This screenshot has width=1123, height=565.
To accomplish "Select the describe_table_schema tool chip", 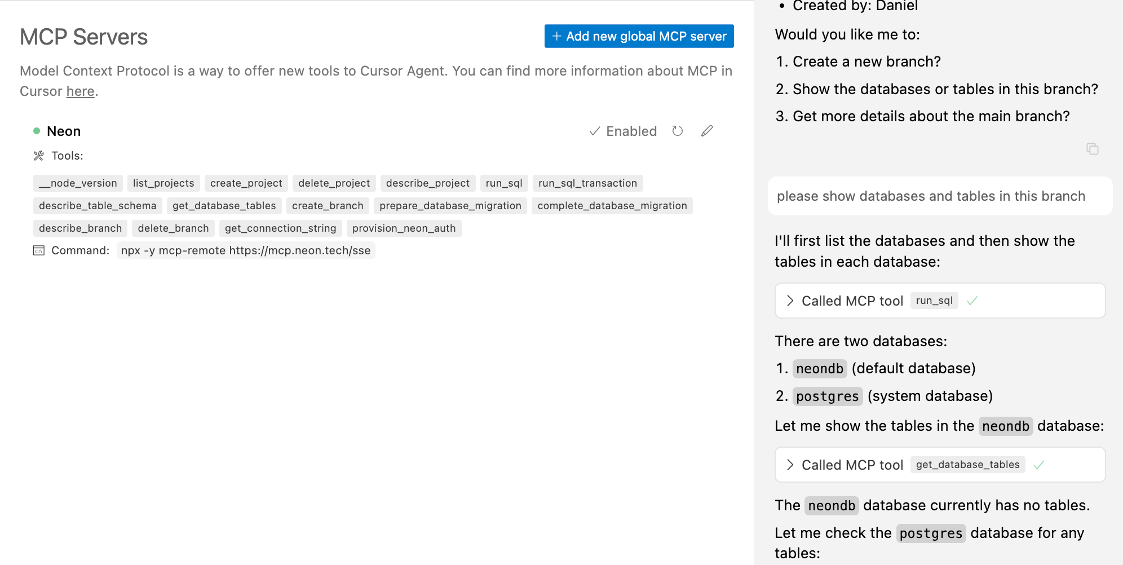I will click(x=98, y=206).
